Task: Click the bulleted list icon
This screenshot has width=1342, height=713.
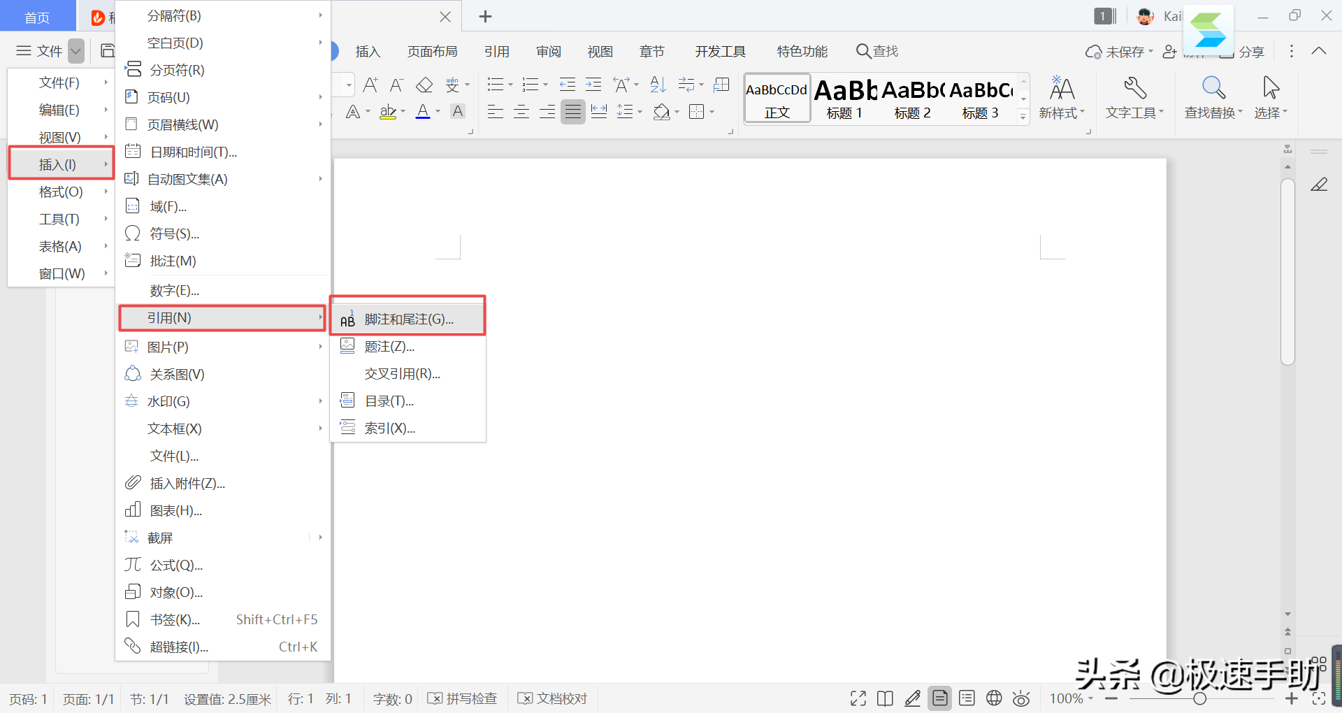Action: 496,85
